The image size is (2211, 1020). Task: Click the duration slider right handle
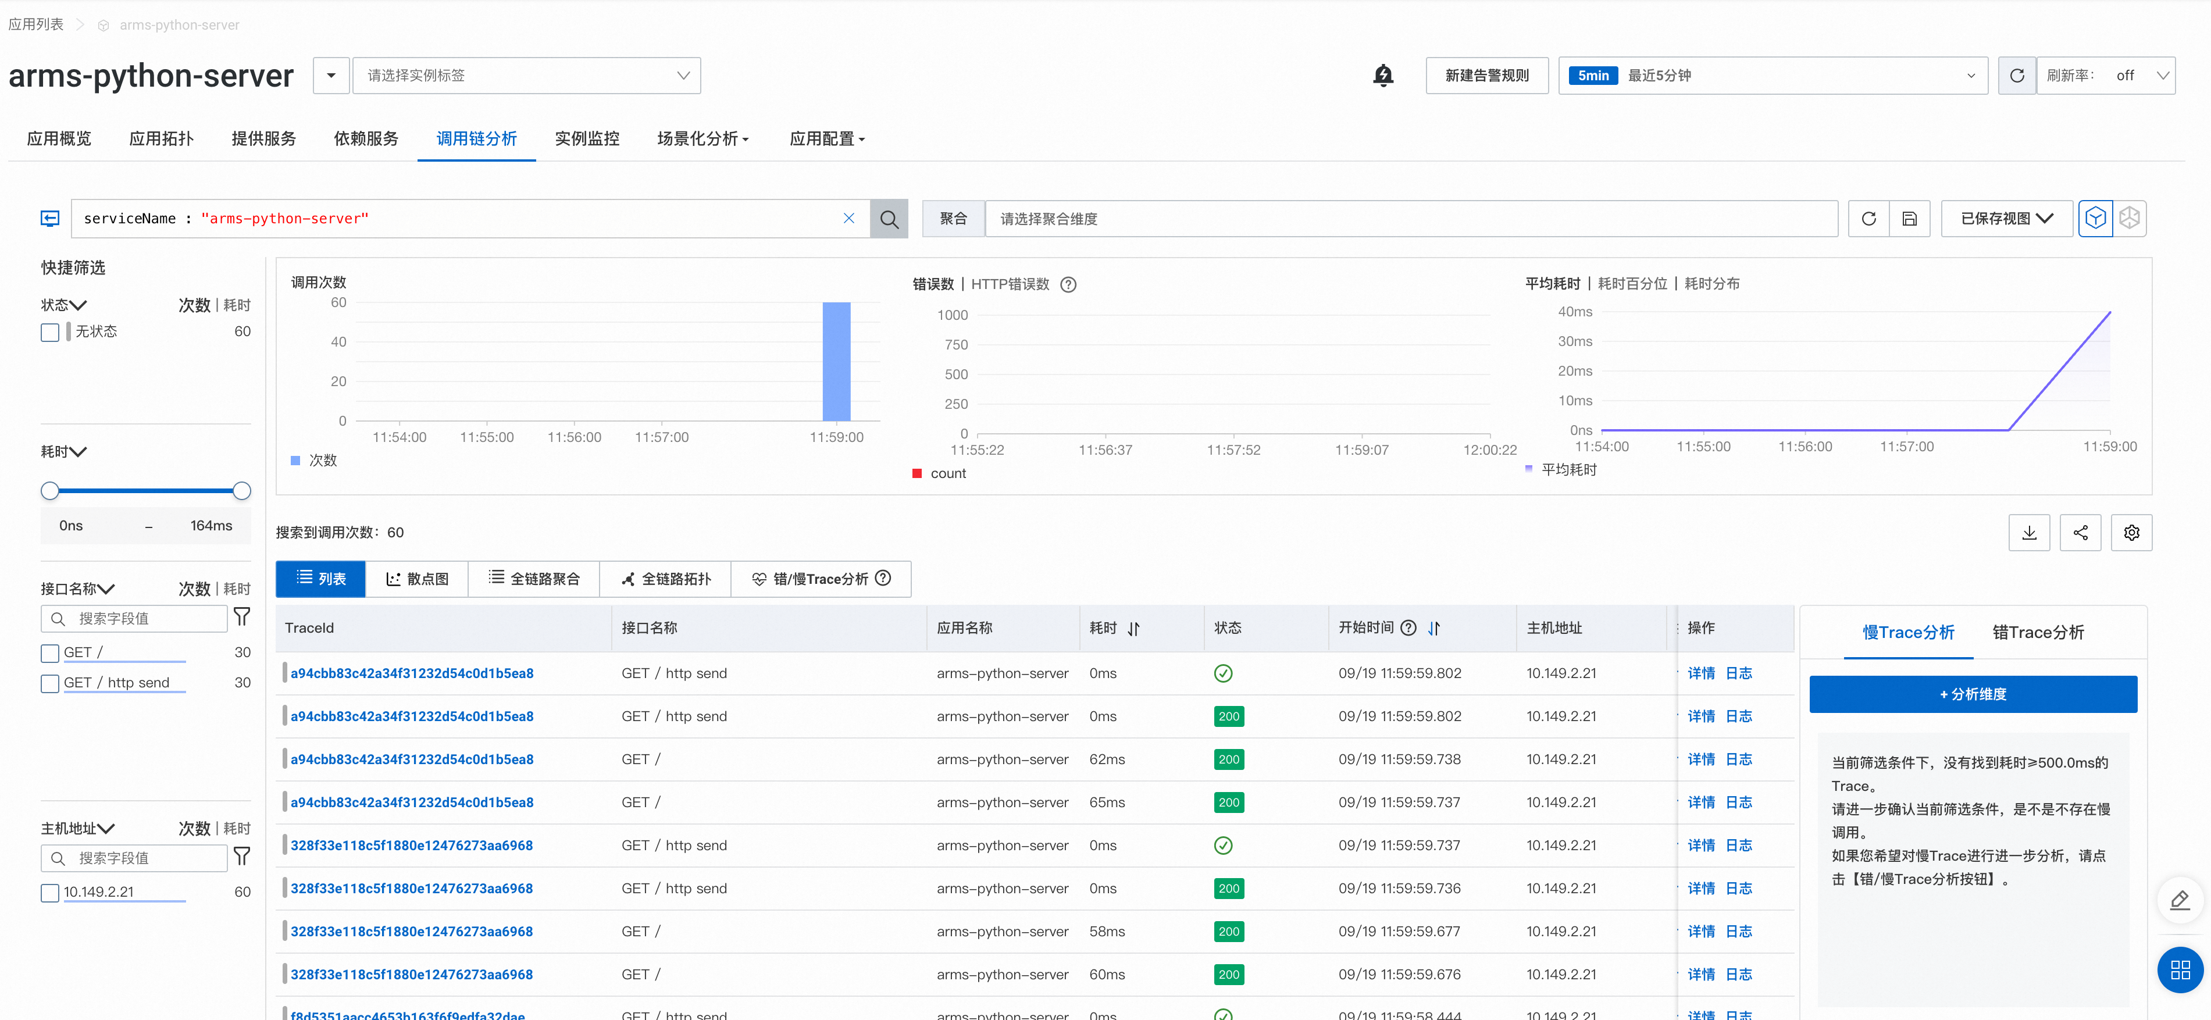(x=242, y=490)
